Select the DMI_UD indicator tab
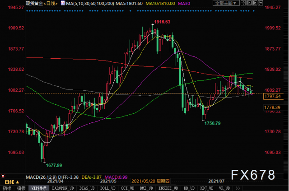This screenshot has width=289, height=191. (146, 188)
